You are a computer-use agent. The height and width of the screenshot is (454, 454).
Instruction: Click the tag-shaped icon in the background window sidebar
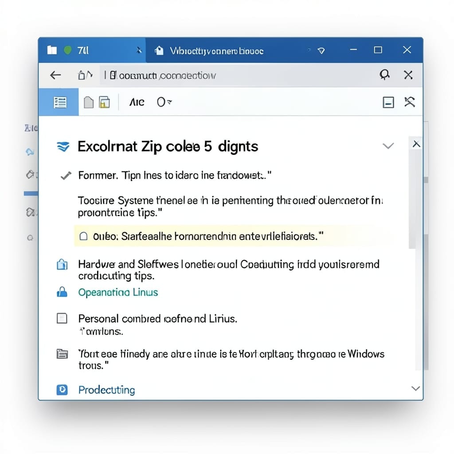pos(31,174)
